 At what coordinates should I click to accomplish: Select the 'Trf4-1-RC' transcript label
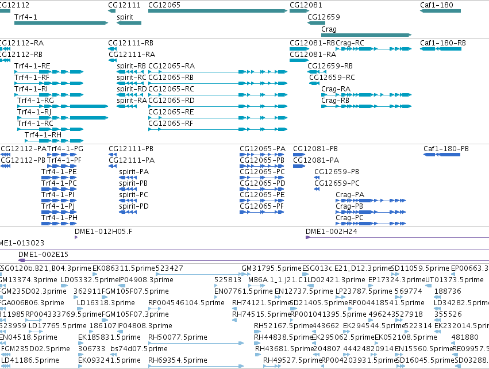pos(35,123)
